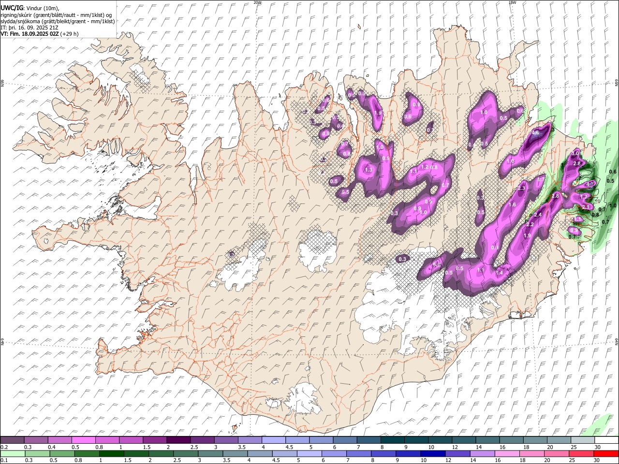The width and height of the screenshot is (619, 464).
Task: Choose the lavender snow scale swatch labelled 4
Action: click(273, 440)
